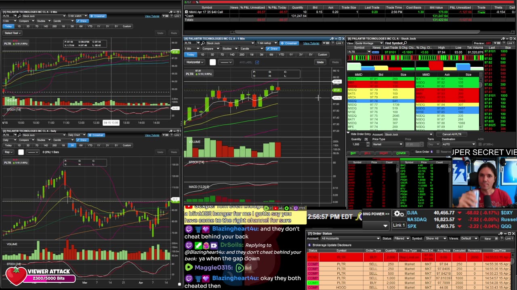Toggle the Reserve checkbox in order entry

pyautogui.click(x=438, y=152)
